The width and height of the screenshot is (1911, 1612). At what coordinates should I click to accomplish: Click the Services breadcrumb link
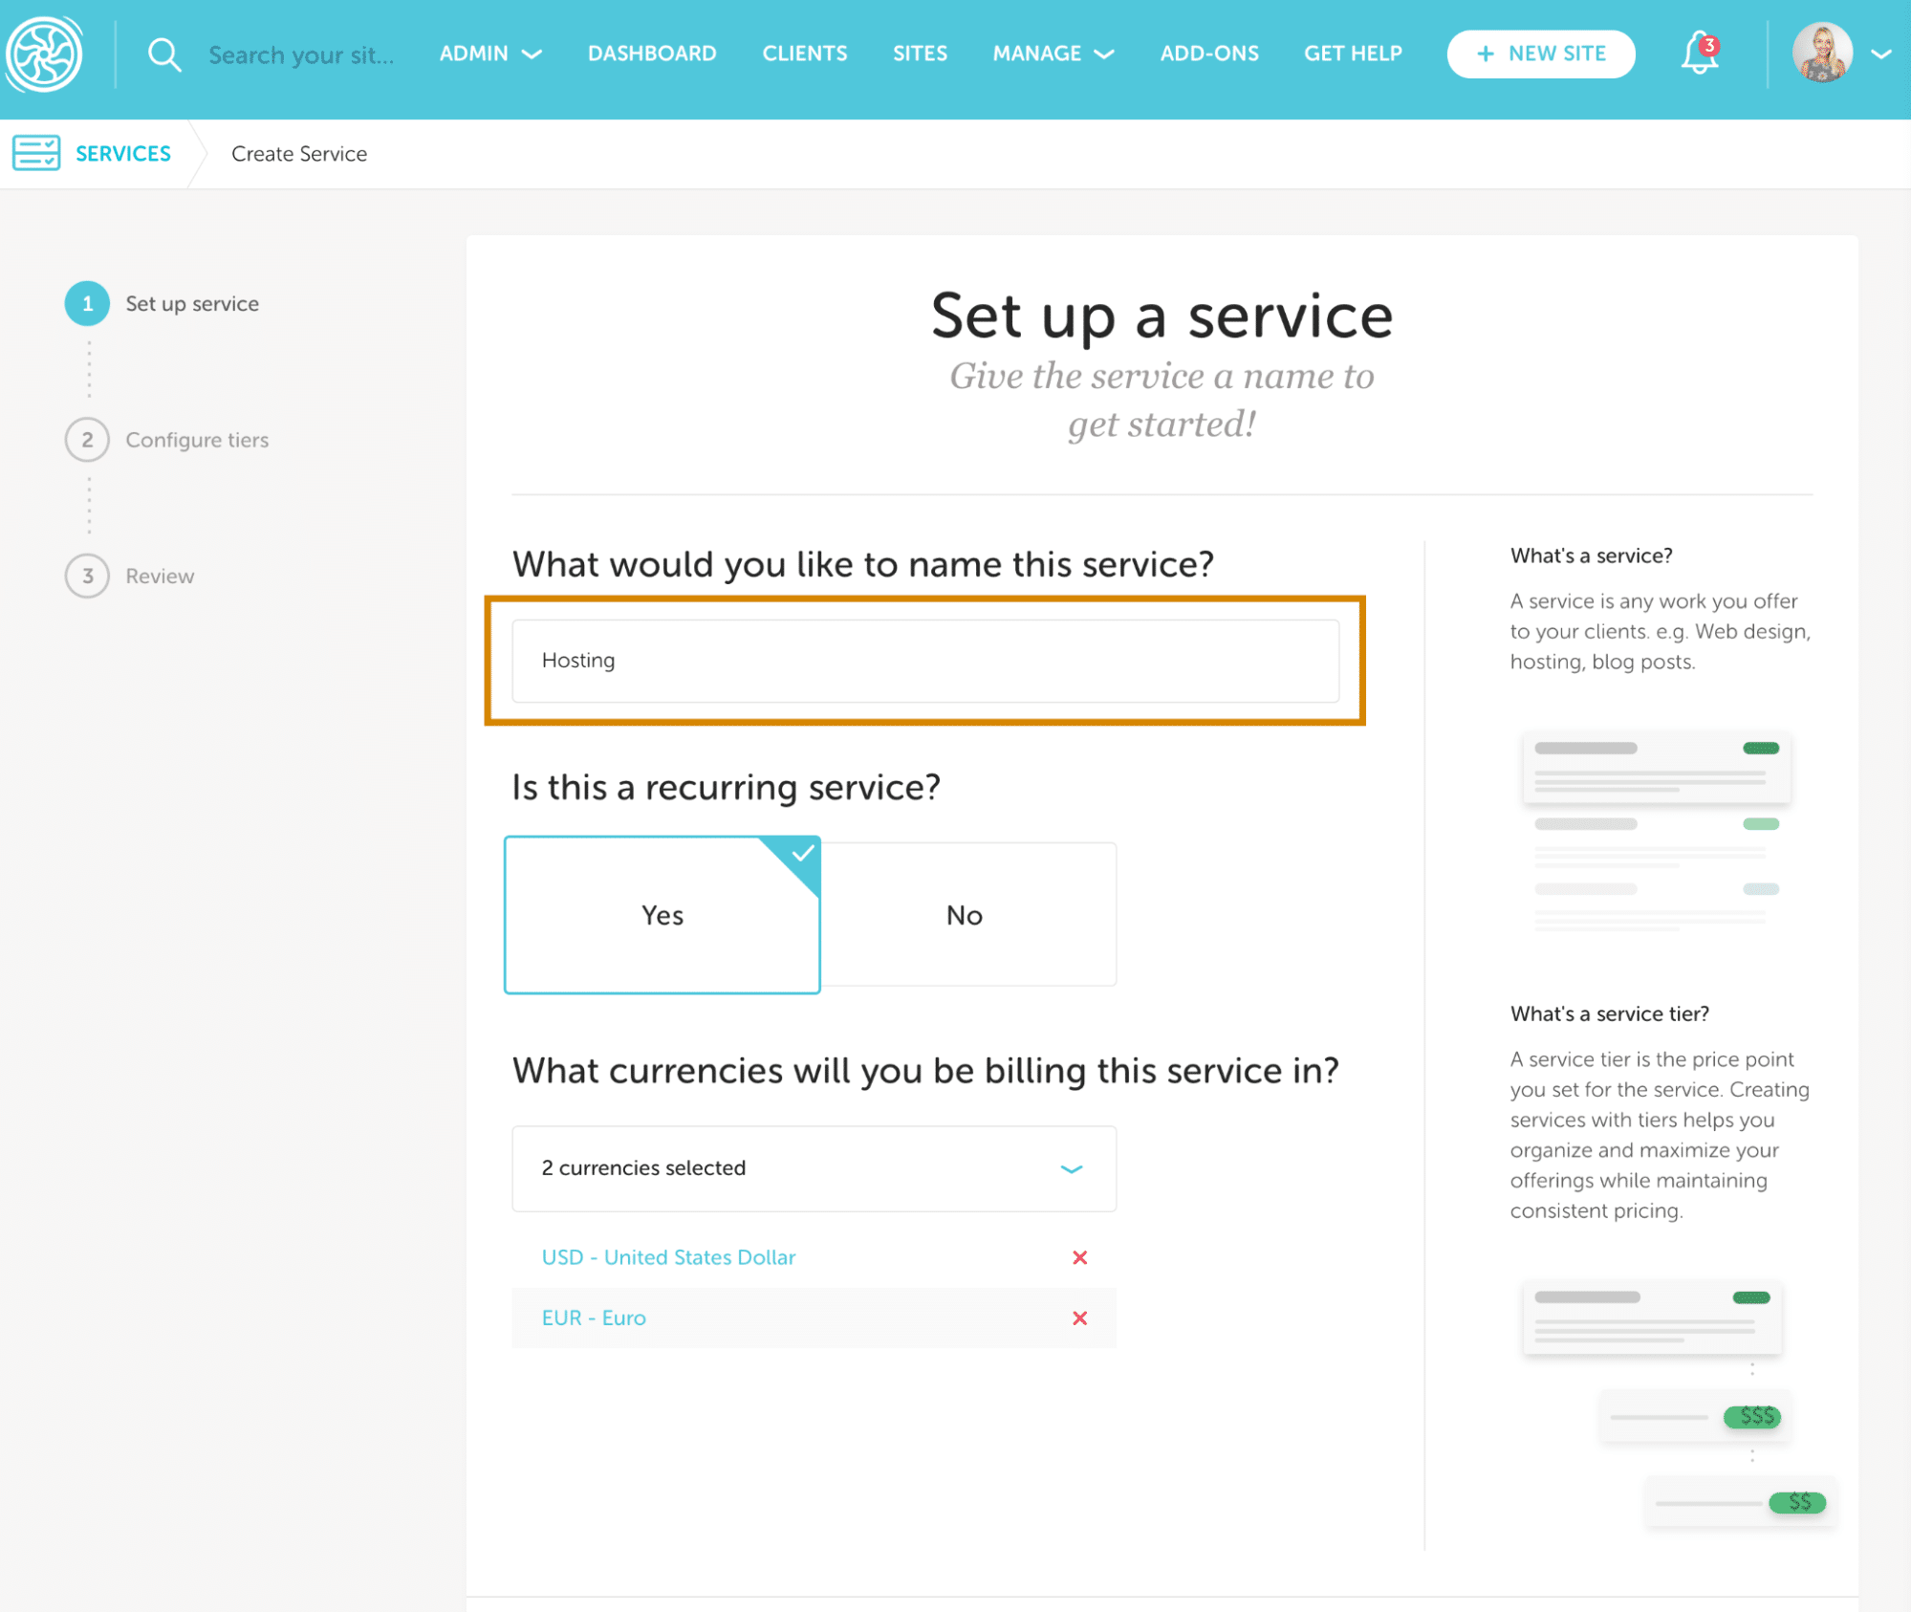[123, 154]
